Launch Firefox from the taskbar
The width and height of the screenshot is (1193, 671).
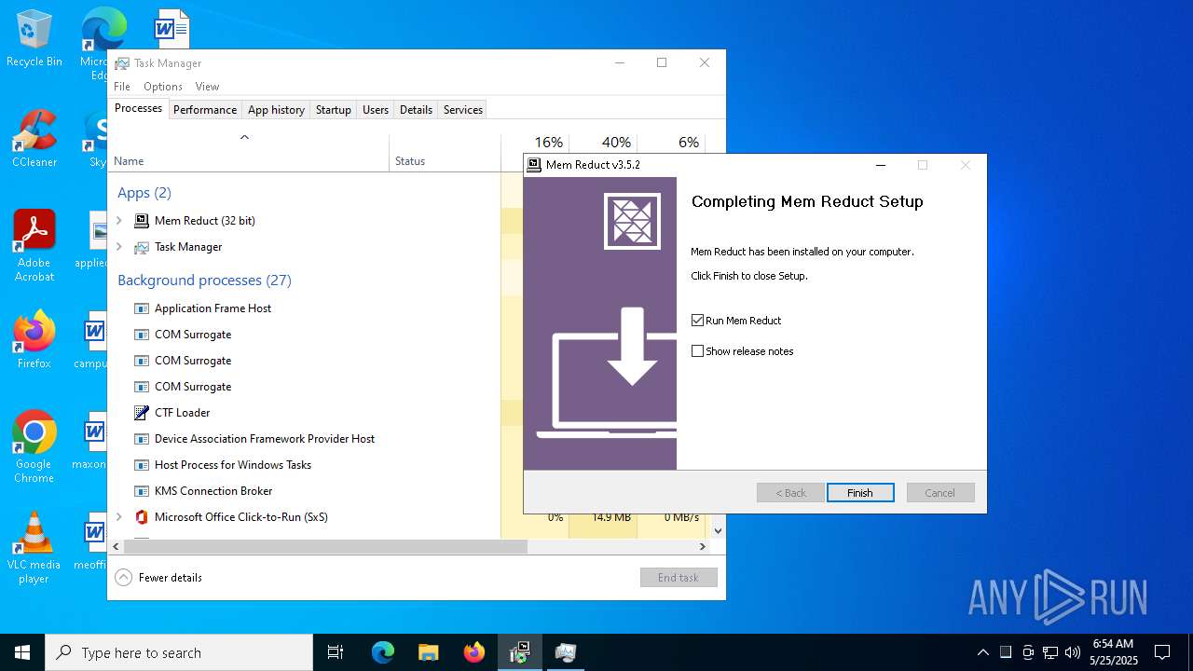474,652
